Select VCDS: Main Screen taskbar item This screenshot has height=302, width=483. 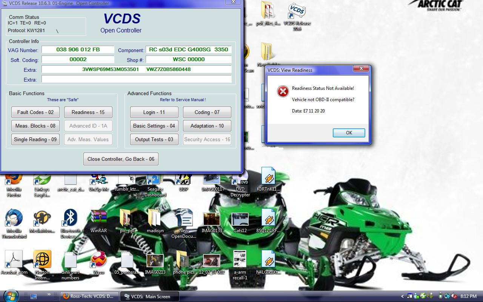tap(150, 296)
